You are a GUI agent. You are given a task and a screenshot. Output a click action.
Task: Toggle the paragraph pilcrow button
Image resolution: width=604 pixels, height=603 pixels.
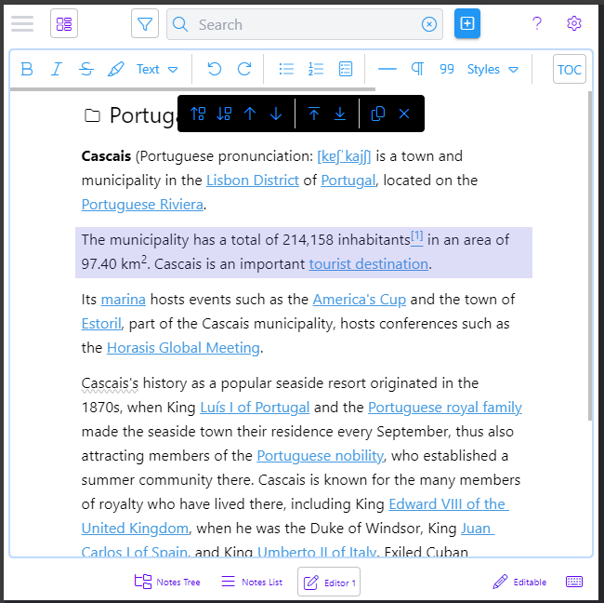click(417, 70)
